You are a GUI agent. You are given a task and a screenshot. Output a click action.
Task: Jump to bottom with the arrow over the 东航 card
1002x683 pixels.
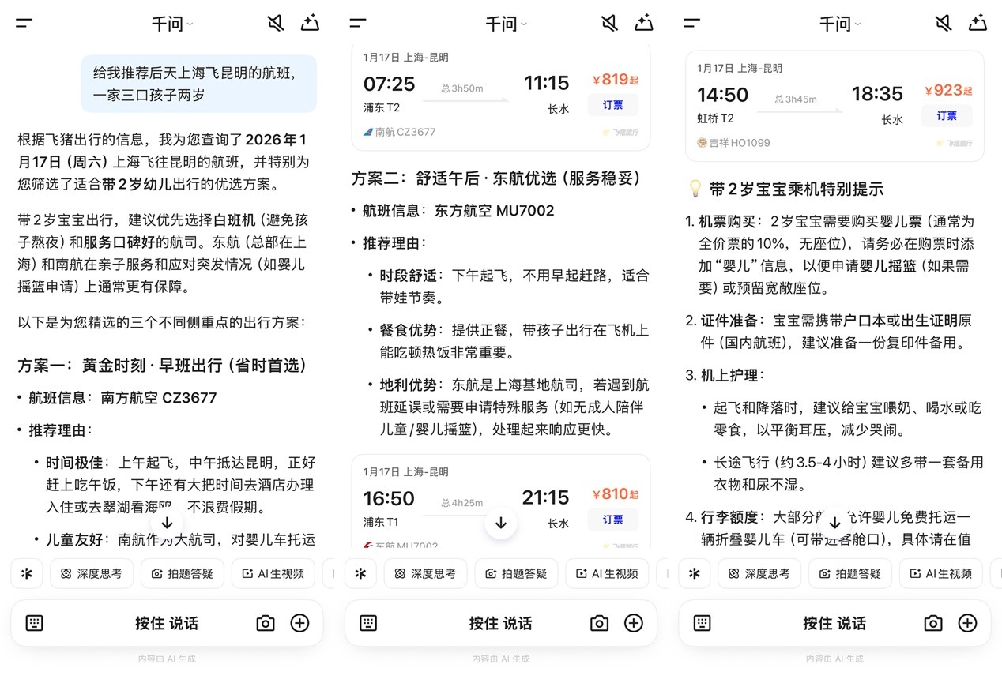coord(501,523)
